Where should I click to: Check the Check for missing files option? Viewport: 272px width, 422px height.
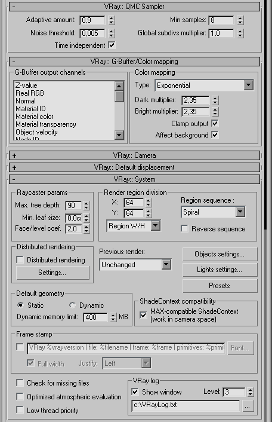(20, 383)
